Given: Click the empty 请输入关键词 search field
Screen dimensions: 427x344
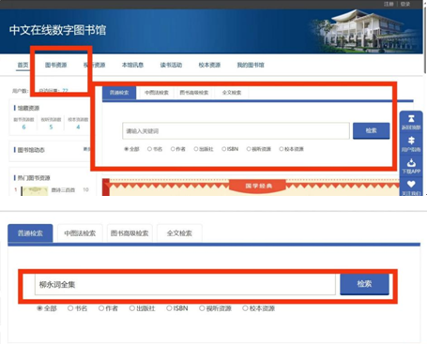Looking at the screenshot, I should [236, 131].
